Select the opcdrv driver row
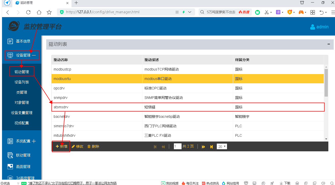Image resolution: width=335 pixels, height=185 pixels. click(x=188, y=88)
